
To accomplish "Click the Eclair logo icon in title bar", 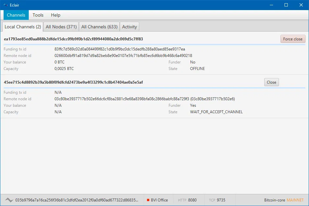I will (5, 5).
